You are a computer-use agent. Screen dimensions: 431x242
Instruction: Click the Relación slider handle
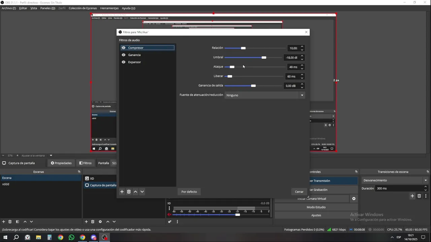click(x=243, y=48)
